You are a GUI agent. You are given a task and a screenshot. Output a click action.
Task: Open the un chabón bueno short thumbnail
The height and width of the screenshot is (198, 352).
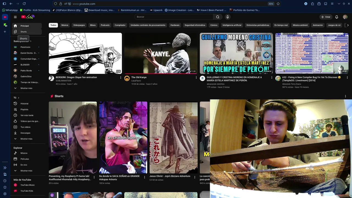click(x=123, y=137)
